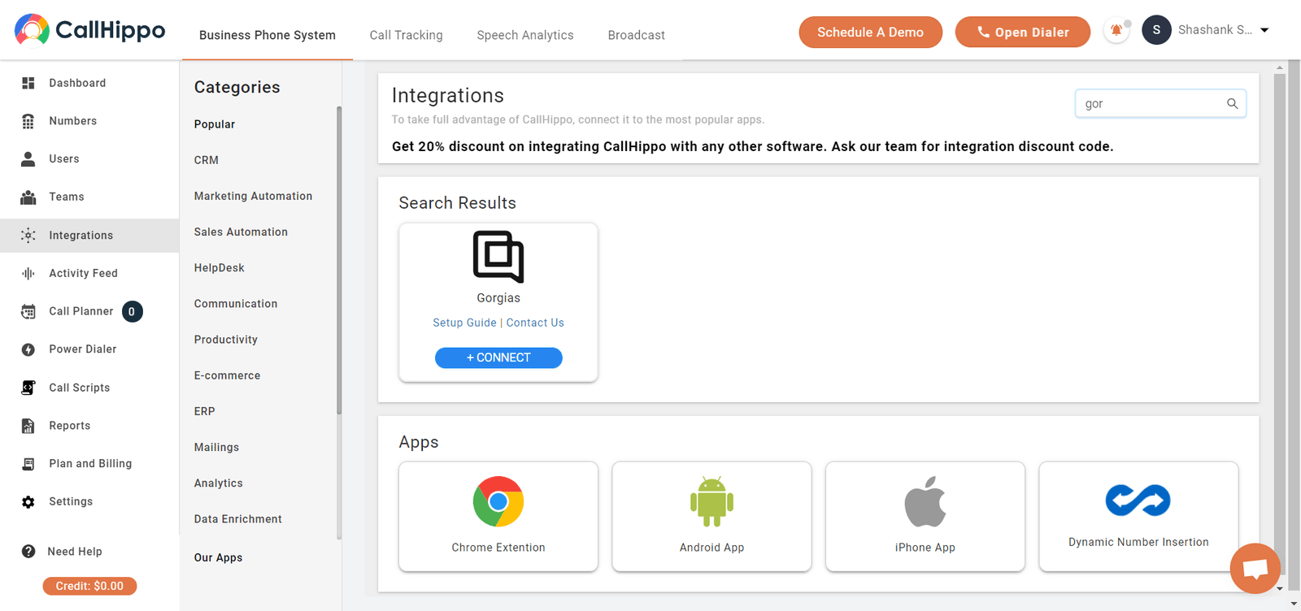Select the E-commerce category
Image resolution: width=1301 pixels, height=611 pixels.
click(228, 375)
